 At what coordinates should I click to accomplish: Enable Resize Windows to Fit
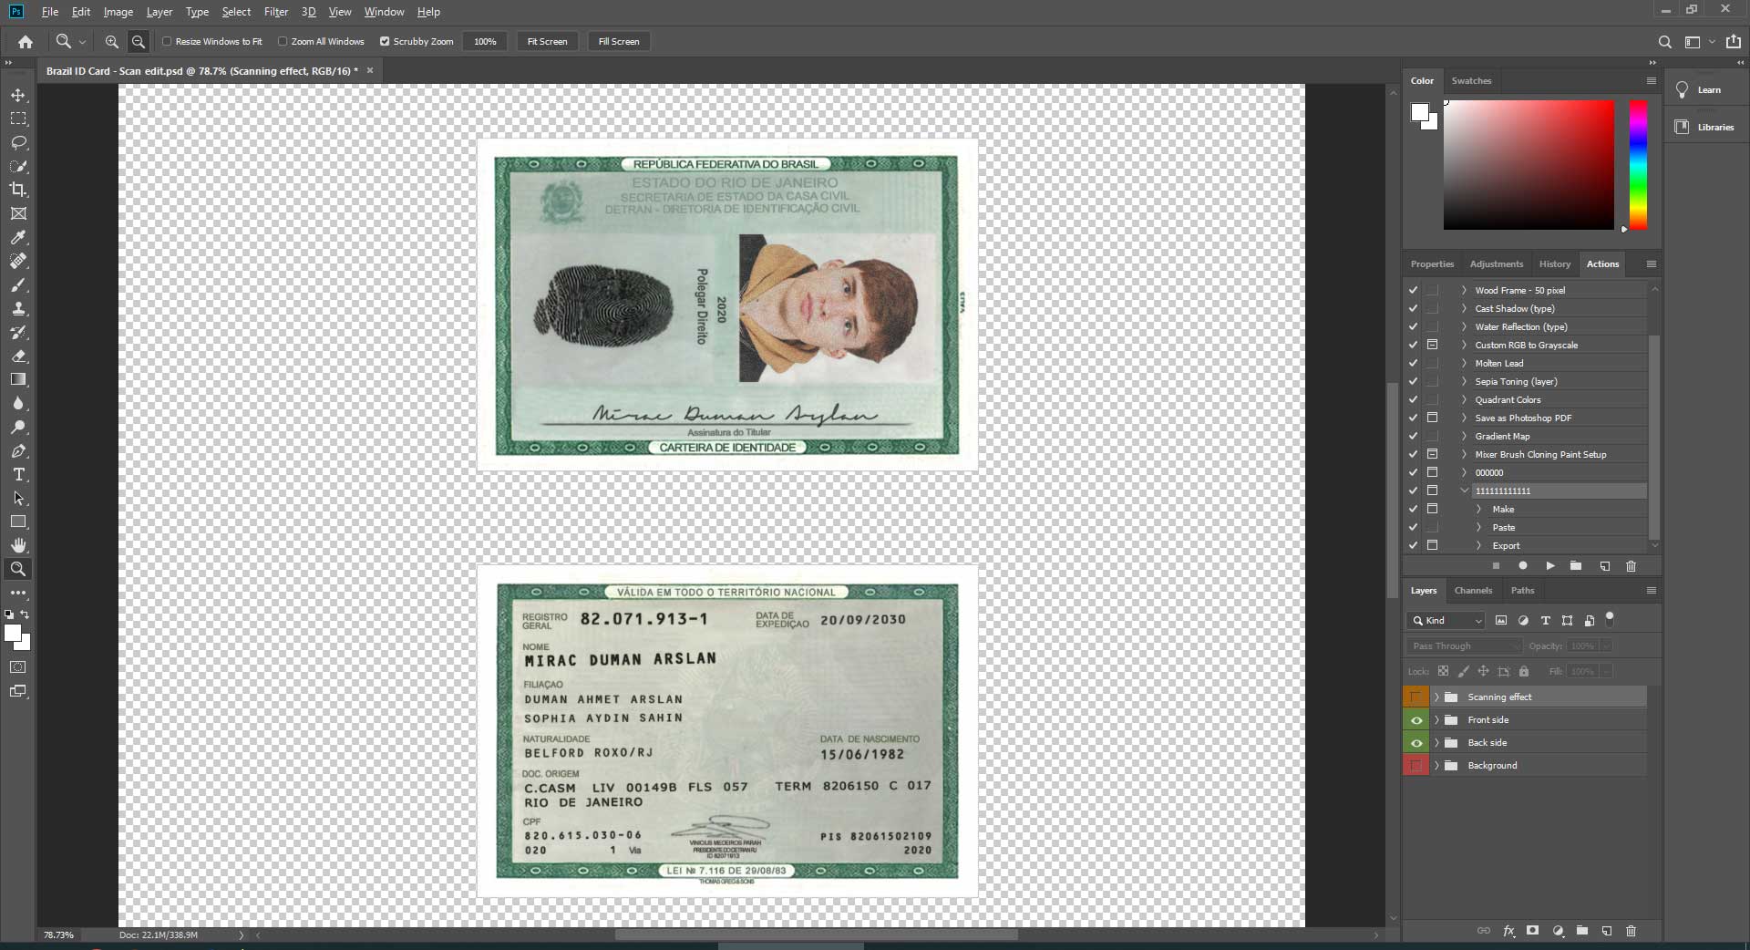[x=169, y=41]
